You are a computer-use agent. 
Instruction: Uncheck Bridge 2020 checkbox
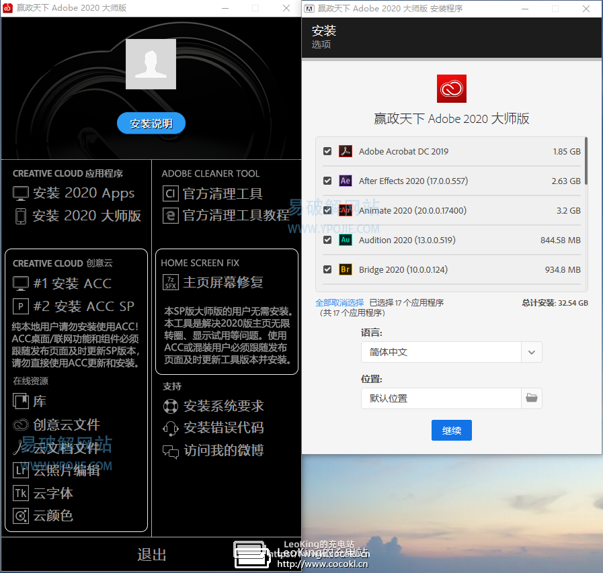(327, 269)
